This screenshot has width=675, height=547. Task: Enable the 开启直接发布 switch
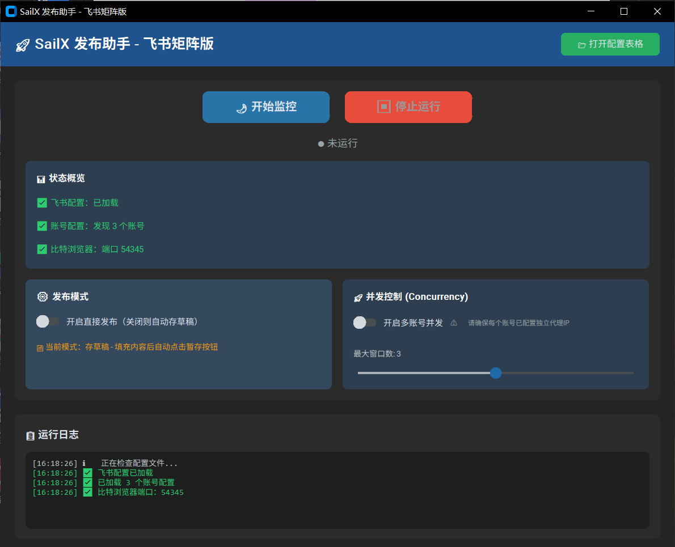tap(48, 321)
